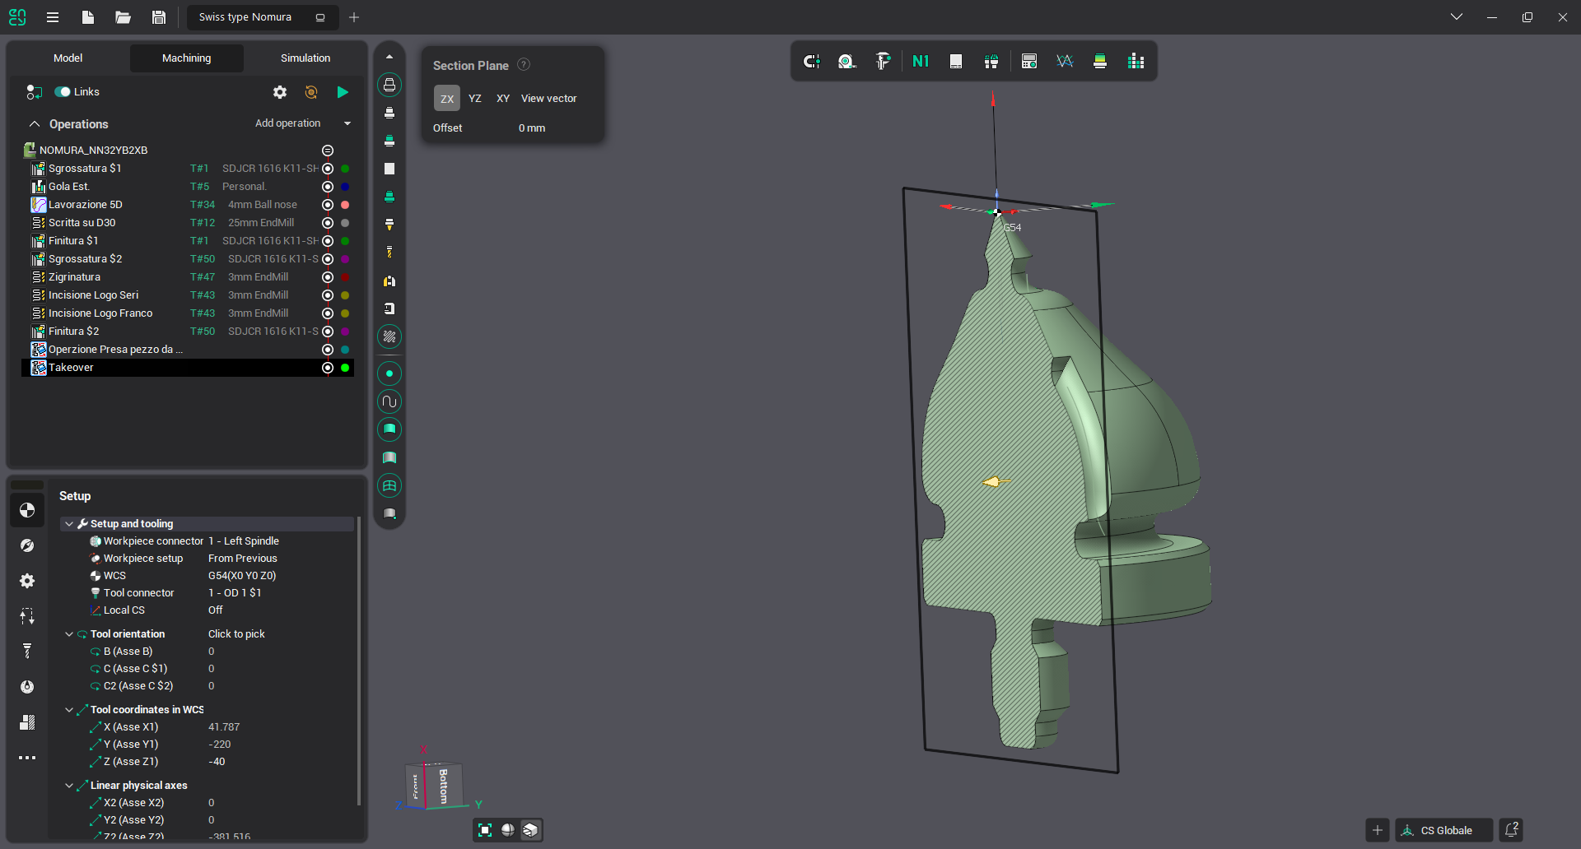Image resolution: width=1581 pixels, height=849 pixels.
Task: Click the pink color dot for Lavorazione 5D
Action: click(x=345, y=205)
